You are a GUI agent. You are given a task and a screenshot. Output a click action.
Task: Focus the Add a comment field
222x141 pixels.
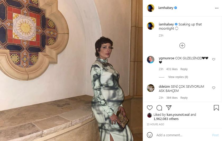pyautogui.click(x=183, y=135)
